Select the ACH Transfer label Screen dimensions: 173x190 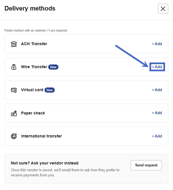pos(34,44)
